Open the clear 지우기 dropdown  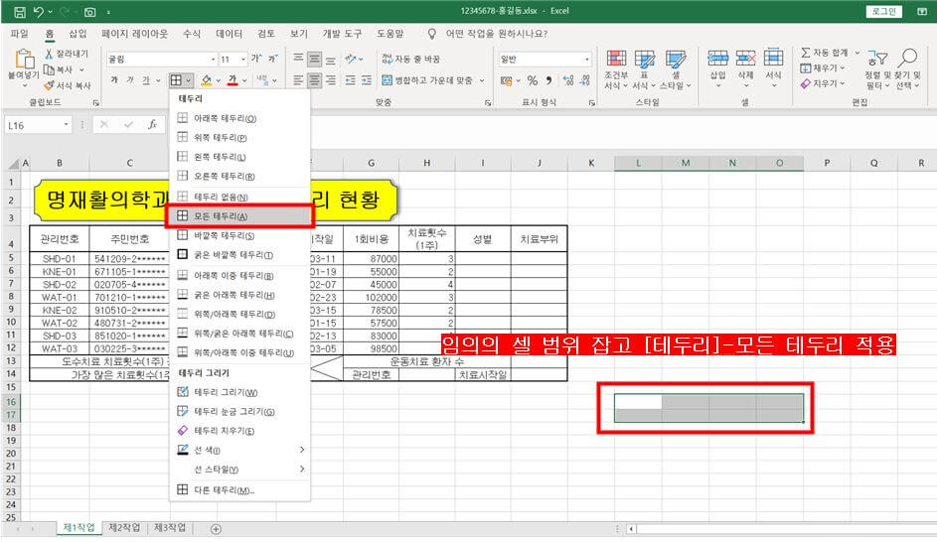click(823, 83)
